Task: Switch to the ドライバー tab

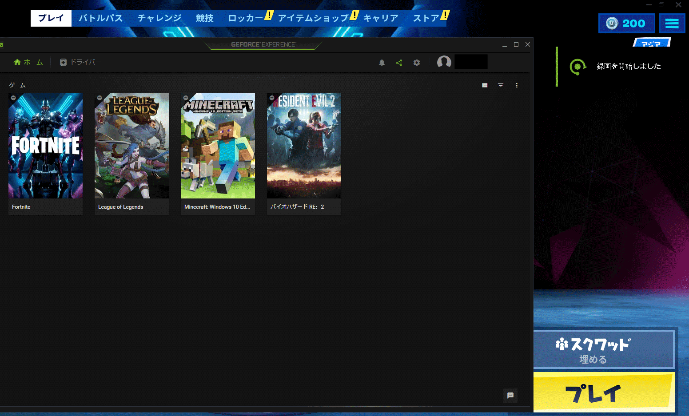Action: click(80, 62)
